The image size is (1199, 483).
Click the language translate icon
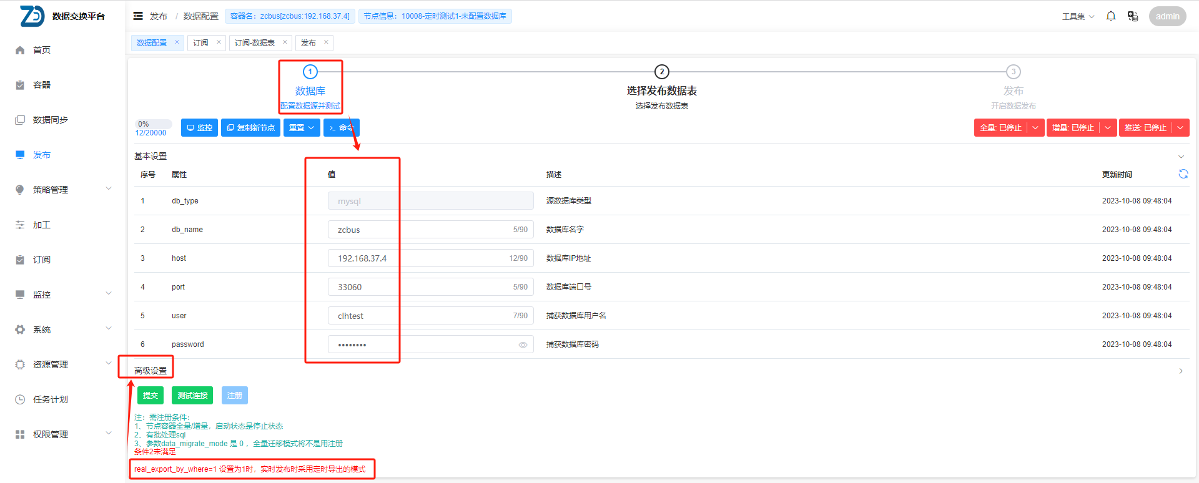(1132, 16)
